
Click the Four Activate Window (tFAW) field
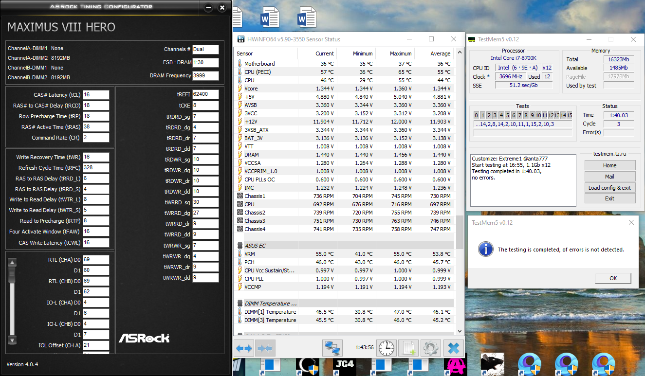(x=96, y=232)
